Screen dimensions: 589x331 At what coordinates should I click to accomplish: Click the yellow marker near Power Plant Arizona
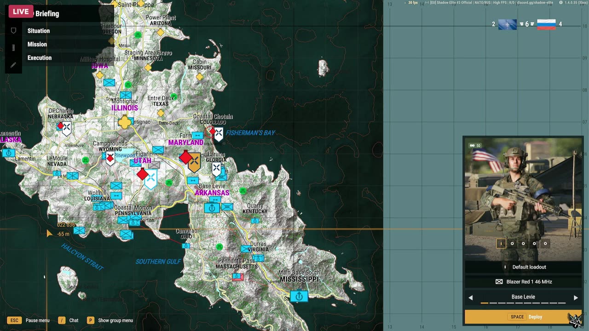[160, 33]
